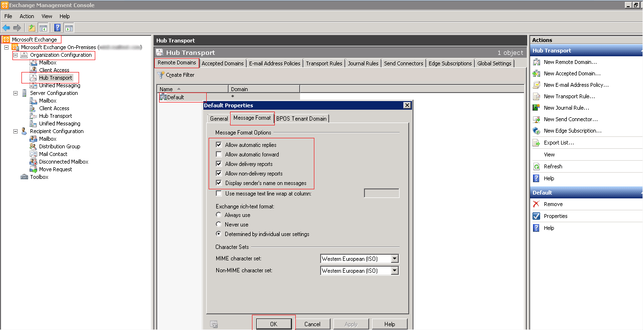
Task: Click the New Edge Subscription icon
Action: [536, 131]
